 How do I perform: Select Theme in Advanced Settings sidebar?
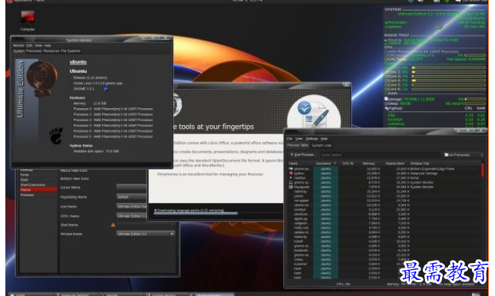point(38,190)
